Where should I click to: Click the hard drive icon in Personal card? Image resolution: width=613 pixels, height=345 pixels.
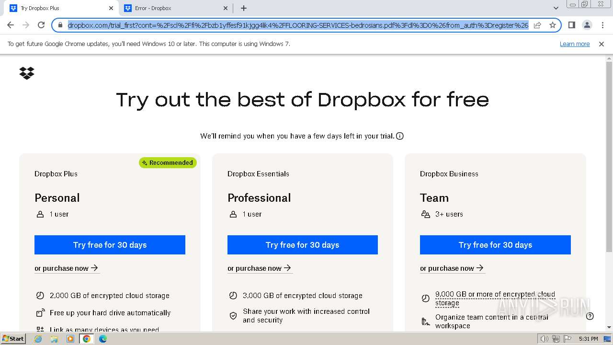[40, 313]
